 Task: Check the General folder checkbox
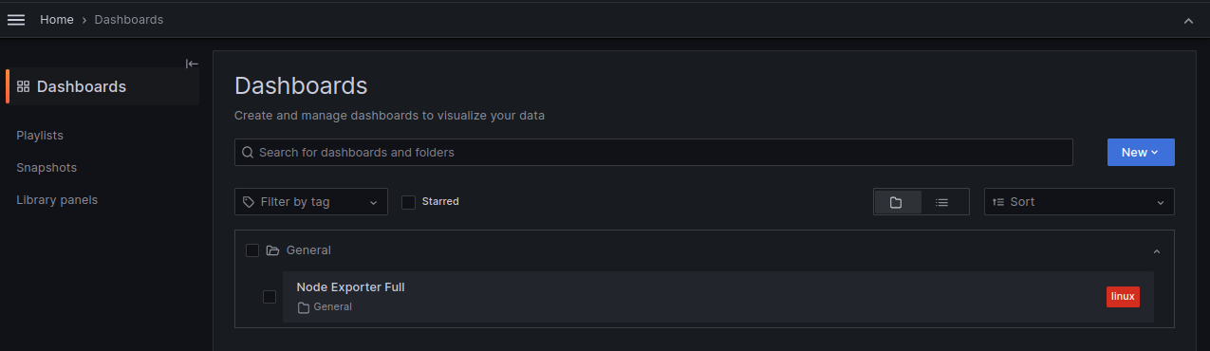coord(252,250)
